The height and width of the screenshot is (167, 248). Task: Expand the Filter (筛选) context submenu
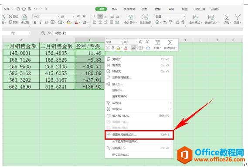click(139, 103)
